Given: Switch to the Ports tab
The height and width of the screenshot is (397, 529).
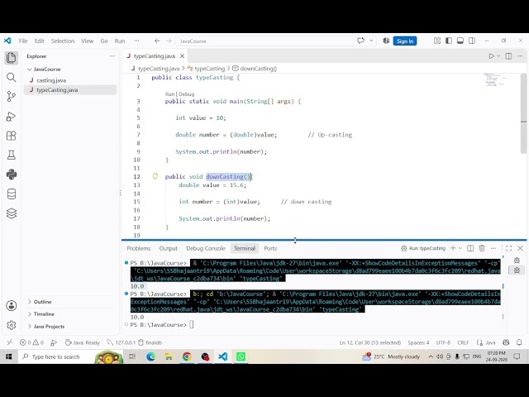Looking at the screenshot, I should coord(270,248).
